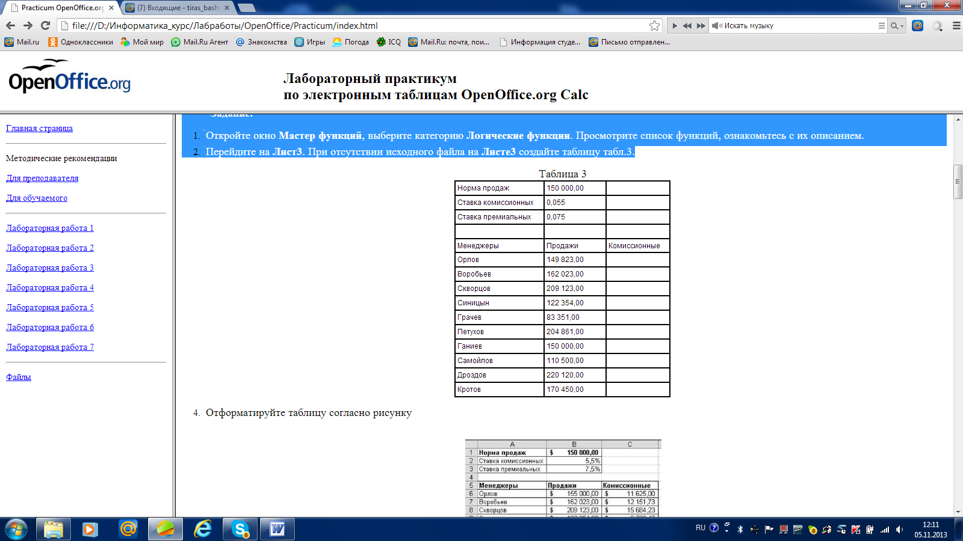The height and width of the screenshot is (541, 963).
Task: Open the Internet Explorer taskbar icon
Action: 203,529
